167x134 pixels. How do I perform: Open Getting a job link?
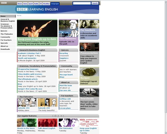(x=65, y=99)
